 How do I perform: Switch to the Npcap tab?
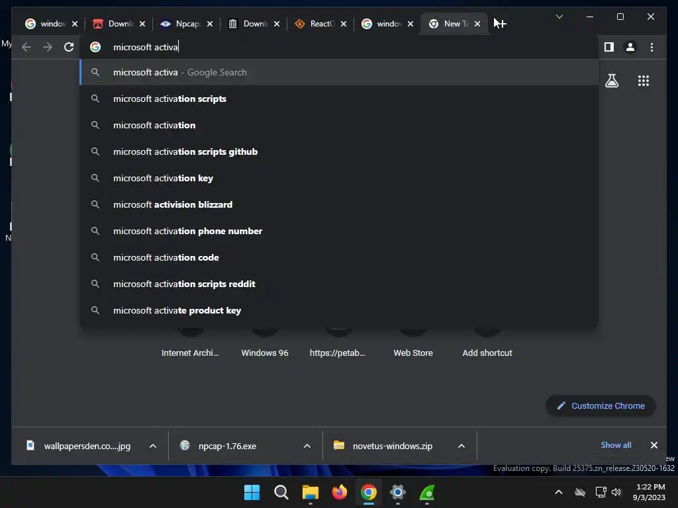(181, 24)
